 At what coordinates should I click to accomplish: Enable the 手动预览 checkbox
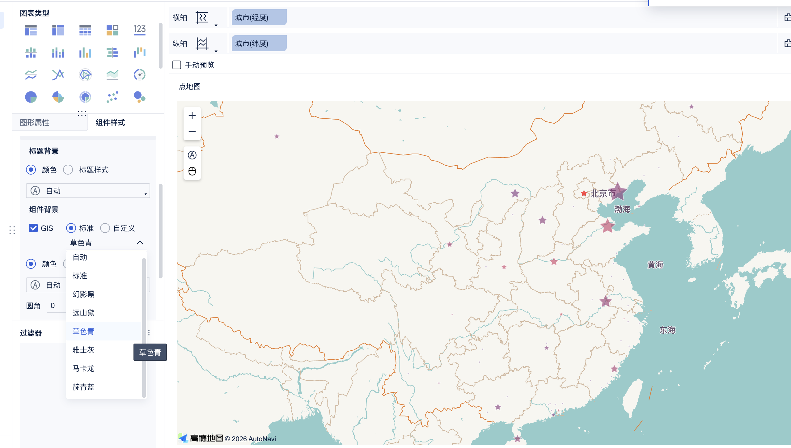point(177,65)
